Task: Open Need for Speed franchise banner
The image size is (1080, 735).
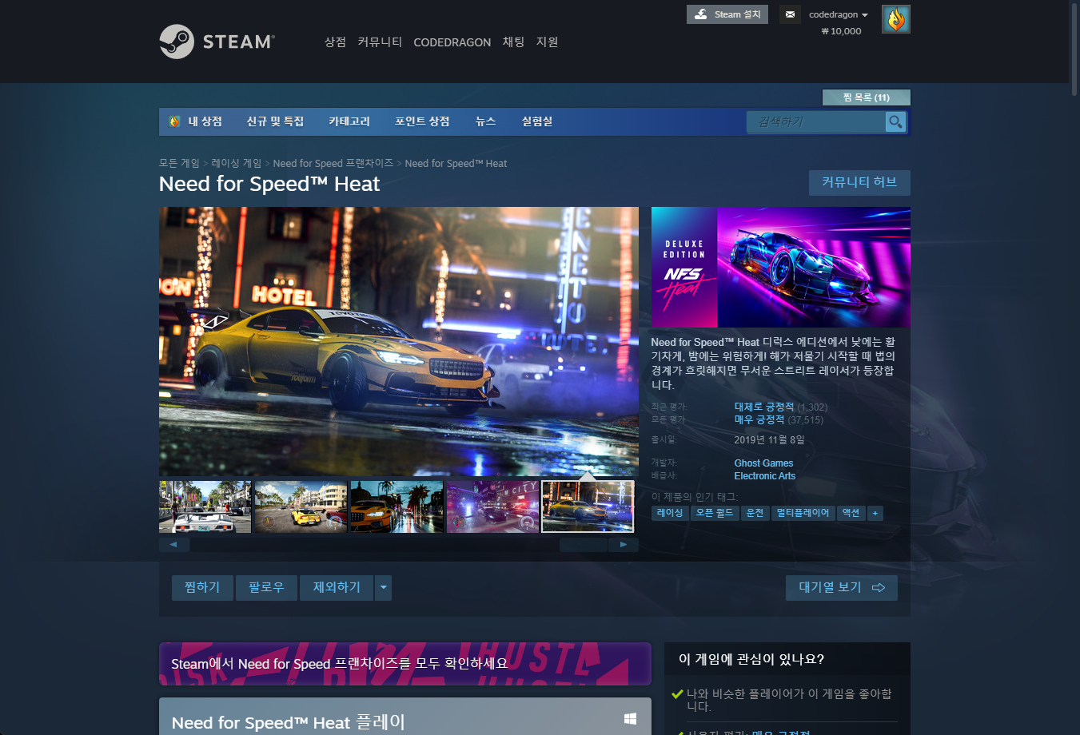Action: 405,664
